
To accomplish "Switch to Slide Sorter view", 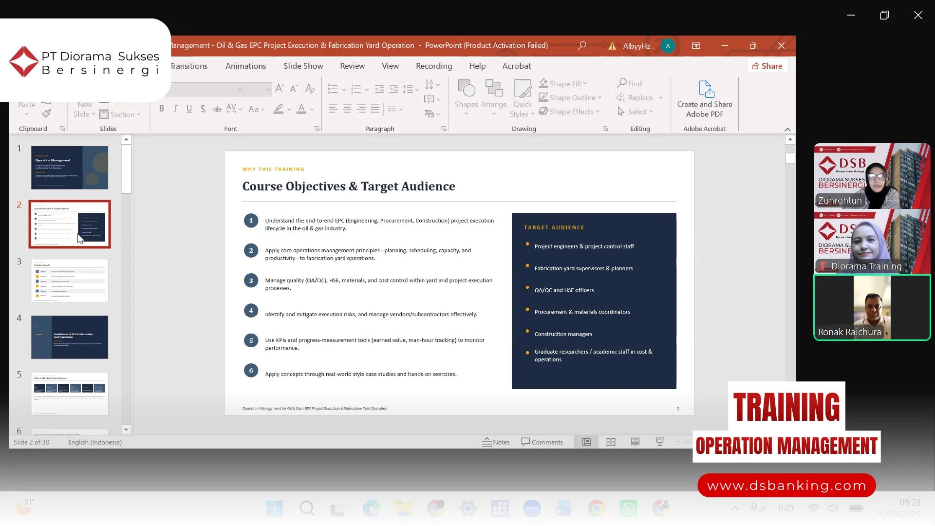I will click(x=611, y=442).
